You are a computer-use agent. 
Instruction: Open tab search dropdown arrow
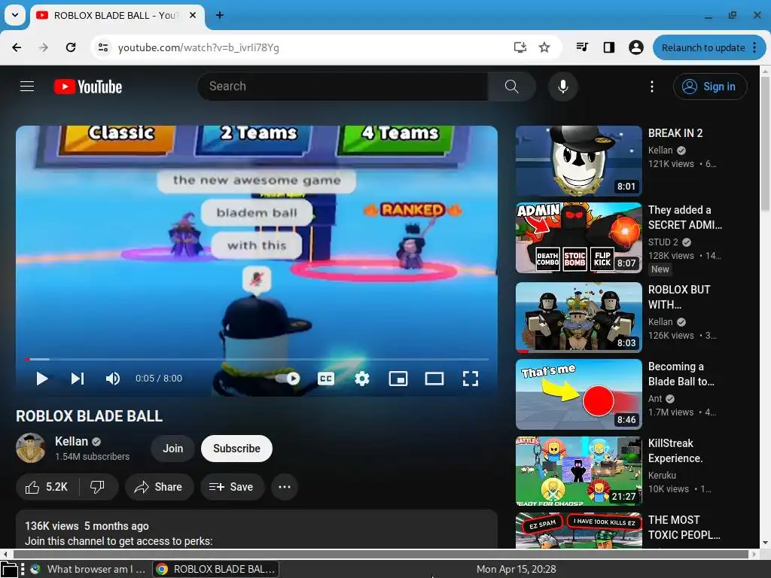click(15, 15)
